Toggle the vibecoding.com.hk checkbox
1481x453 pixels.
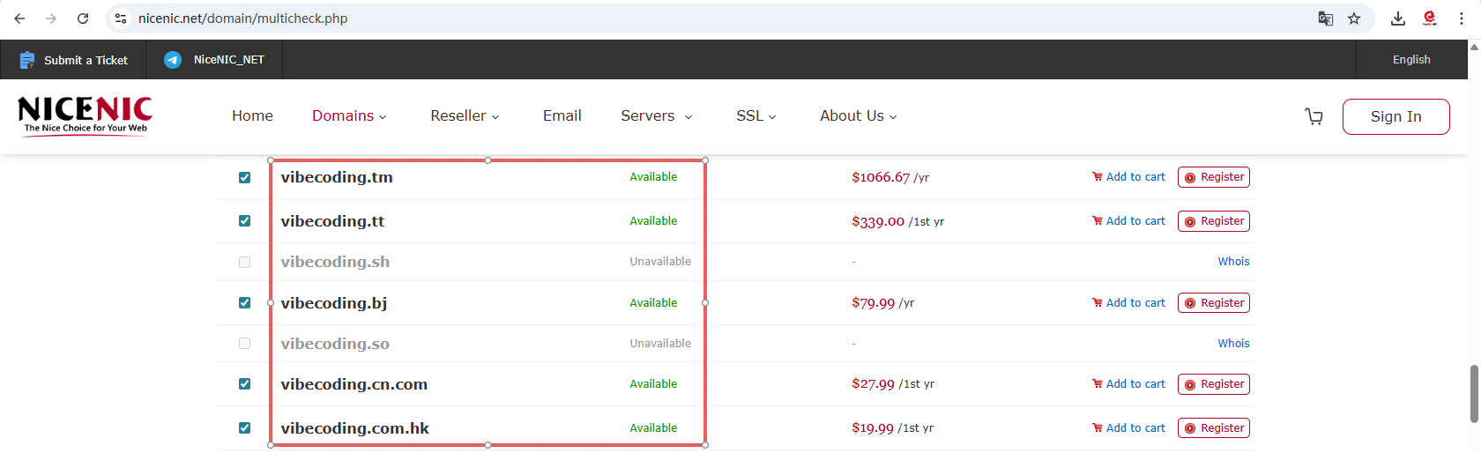pyautogui.click(x=244, y=428)
